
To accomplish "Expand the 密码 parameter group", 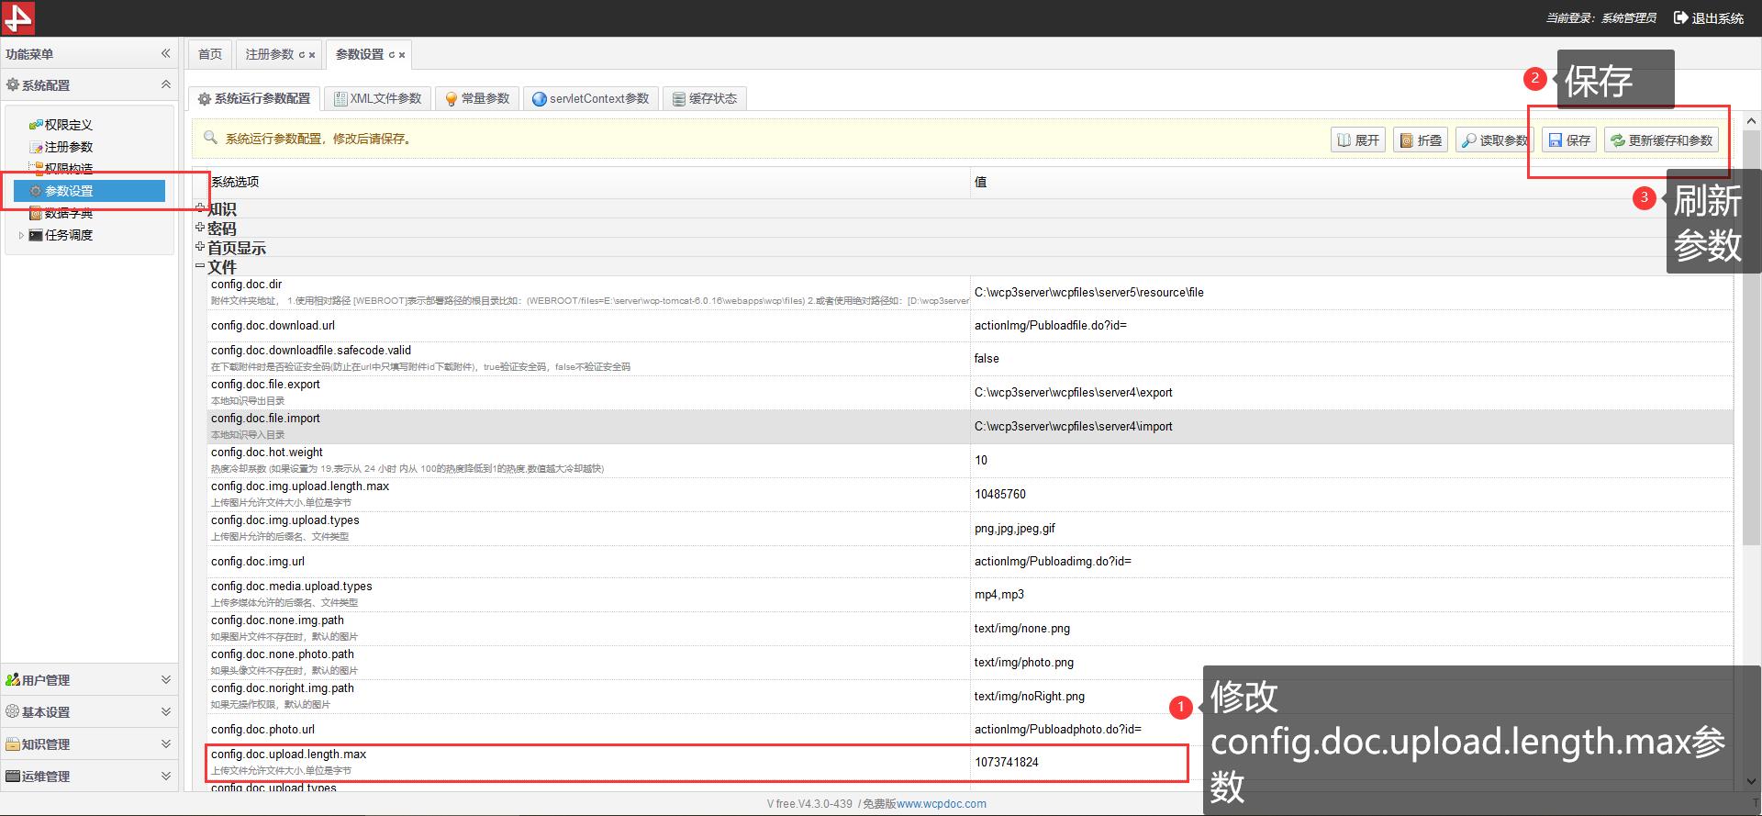I will point(200,227).
